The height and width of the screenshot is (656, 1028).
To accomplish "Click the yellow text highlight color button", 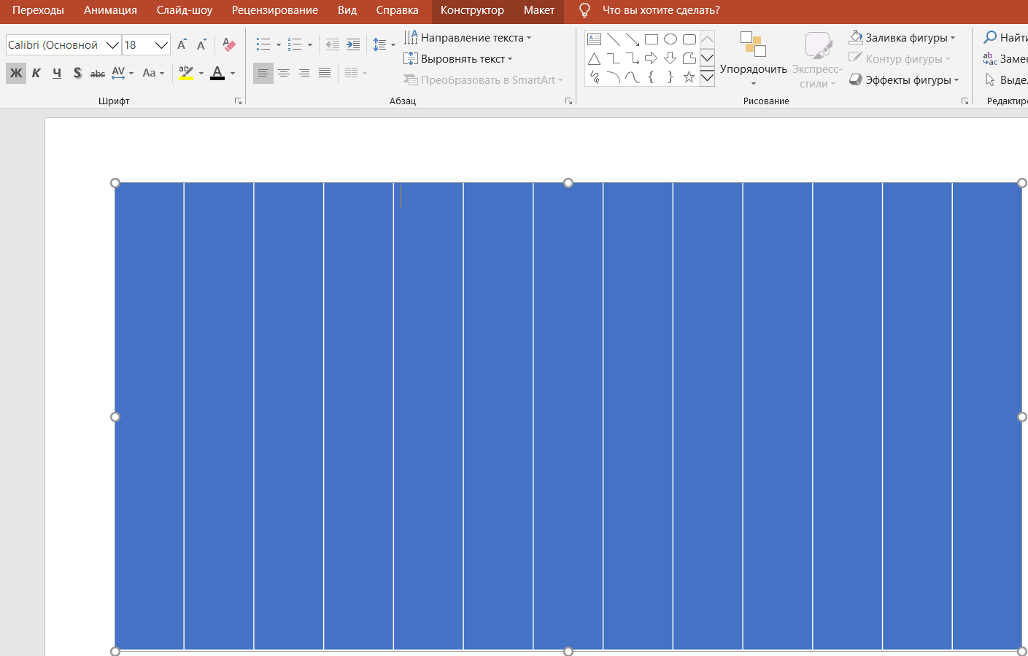I will click(x=186, y=73).
